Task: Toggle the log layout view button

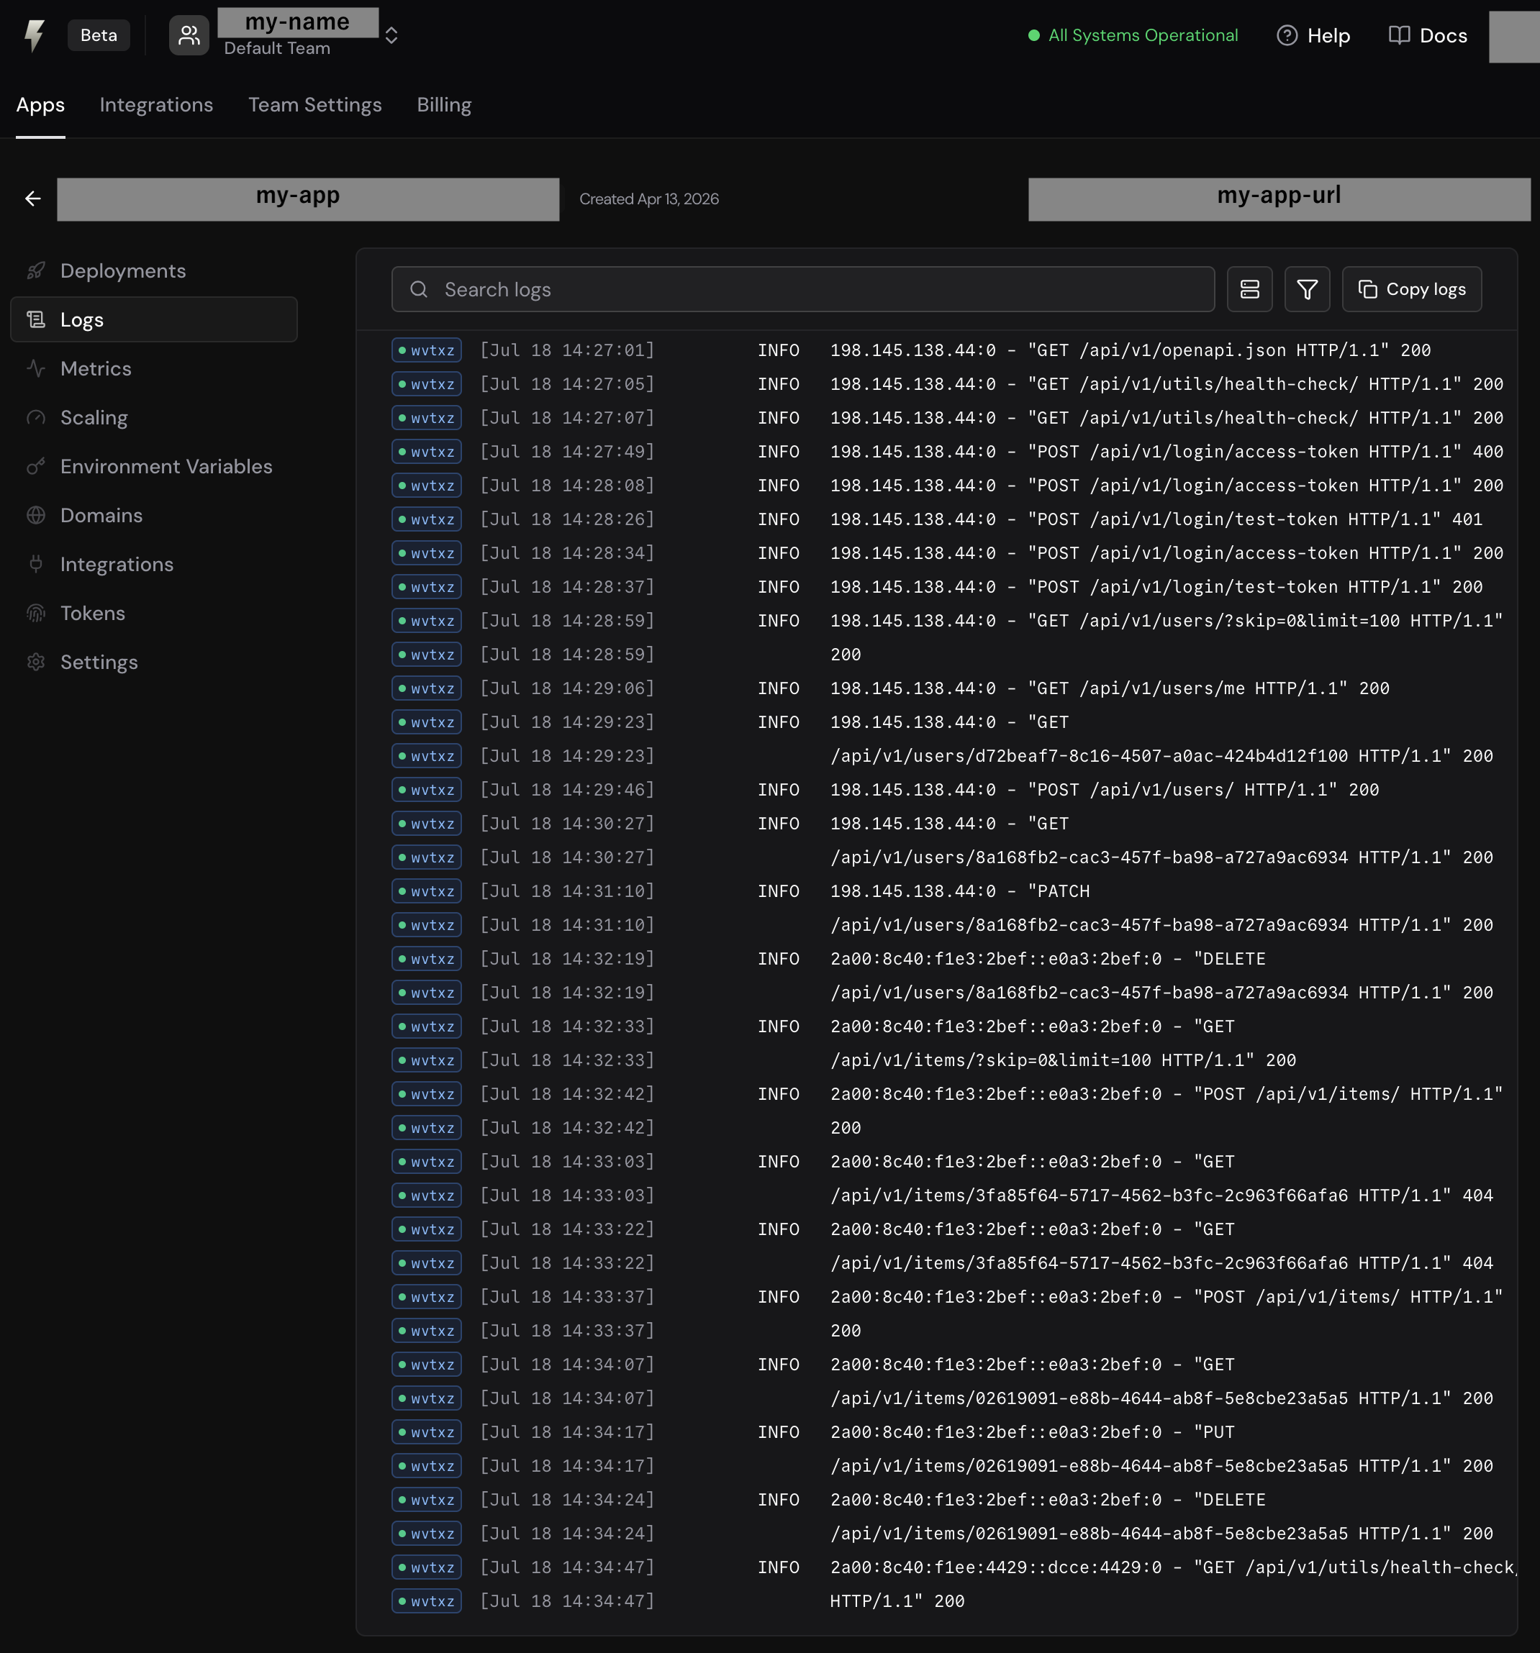Action: [1250, 289]
